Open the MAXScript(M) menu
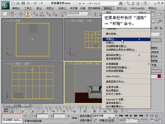 (x=138, y=8)
